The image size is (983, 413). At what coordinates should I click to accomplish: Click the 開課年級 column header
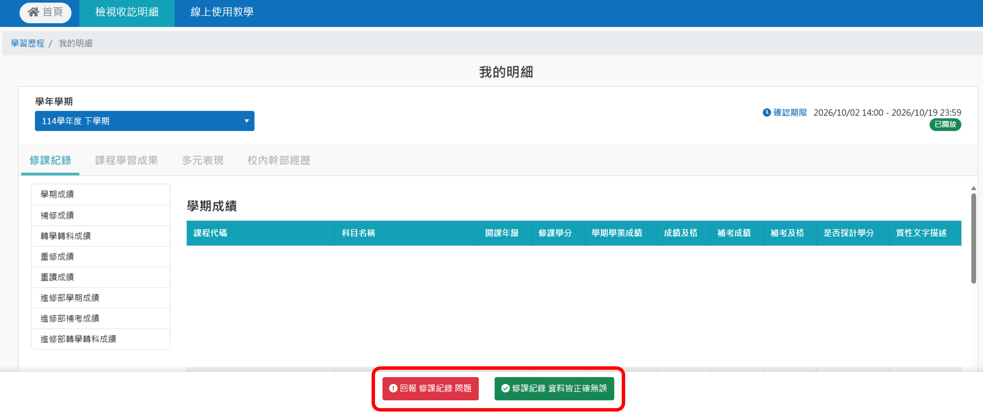tap(505, 233)
